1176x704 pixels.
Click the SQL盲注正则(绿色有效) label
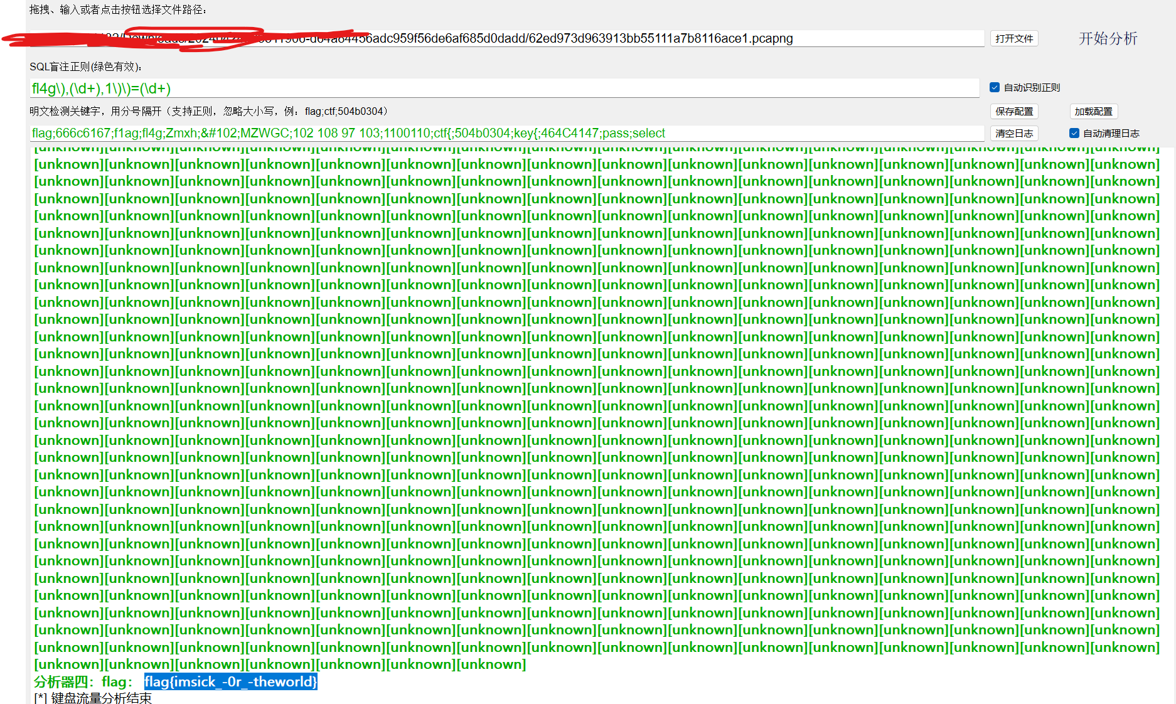coord(86,67)
